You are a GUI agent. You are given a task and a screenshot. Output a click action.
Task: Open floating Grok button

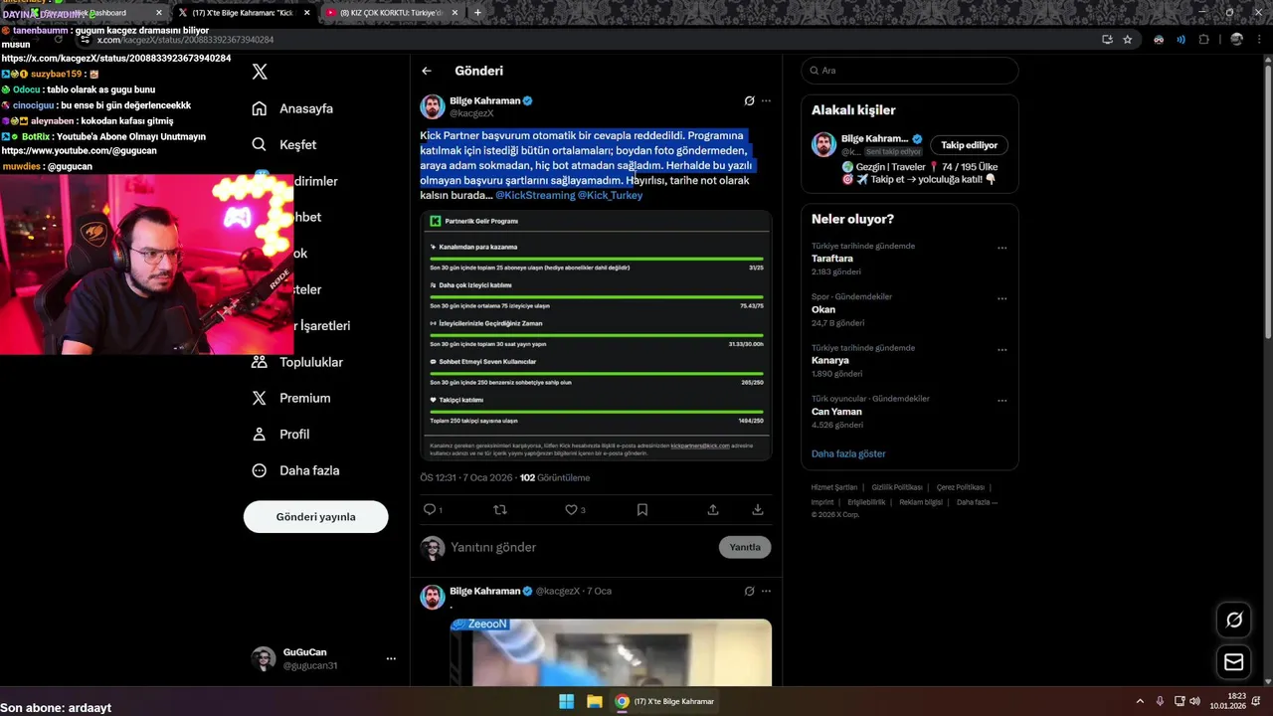tap(1234, 620)
